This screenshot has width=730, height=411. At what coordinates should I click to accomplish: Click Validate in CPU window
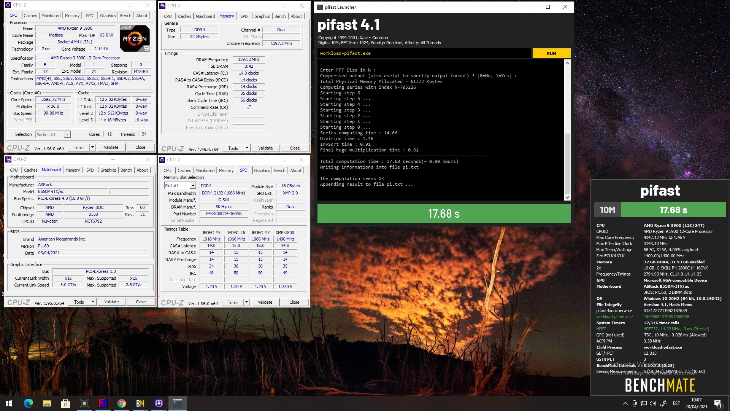pyautogui.click(x=111, y=147)
